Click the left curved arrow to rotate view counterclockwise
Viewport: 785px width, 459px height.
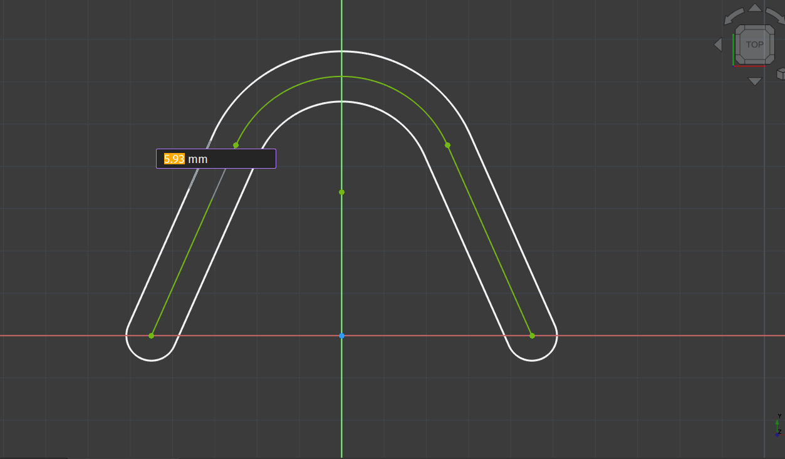pyautogui.click(x=732, y=16)
